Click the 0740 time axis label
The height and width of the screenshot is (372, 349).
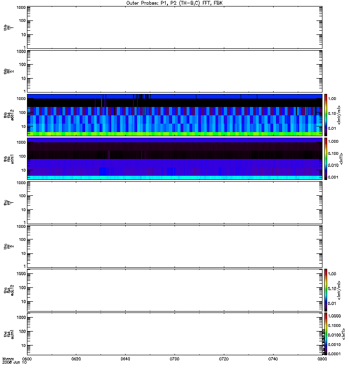(273, 359)
